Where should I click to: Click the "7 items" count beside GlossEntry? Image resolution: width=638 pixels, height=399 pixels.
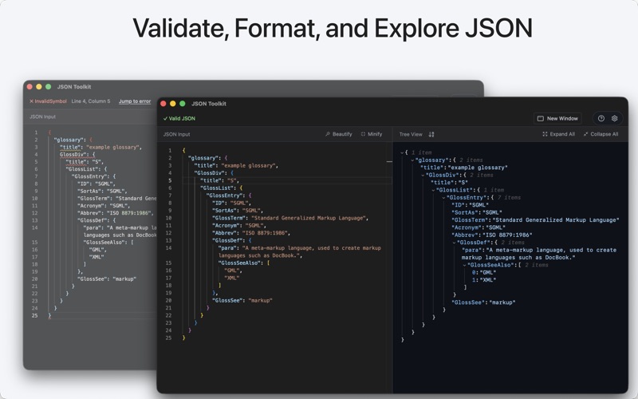tap(509, 197)
